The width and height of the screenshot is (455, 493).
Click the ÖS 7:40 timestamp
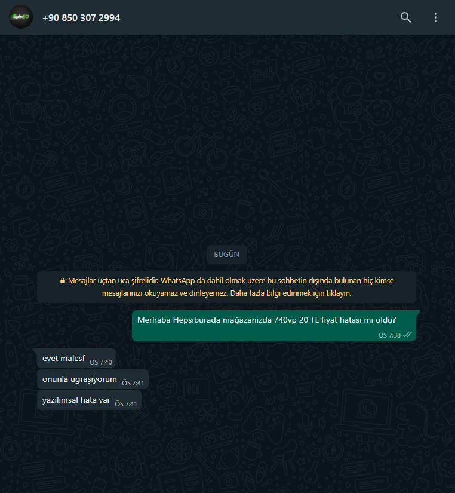point(100,362)
